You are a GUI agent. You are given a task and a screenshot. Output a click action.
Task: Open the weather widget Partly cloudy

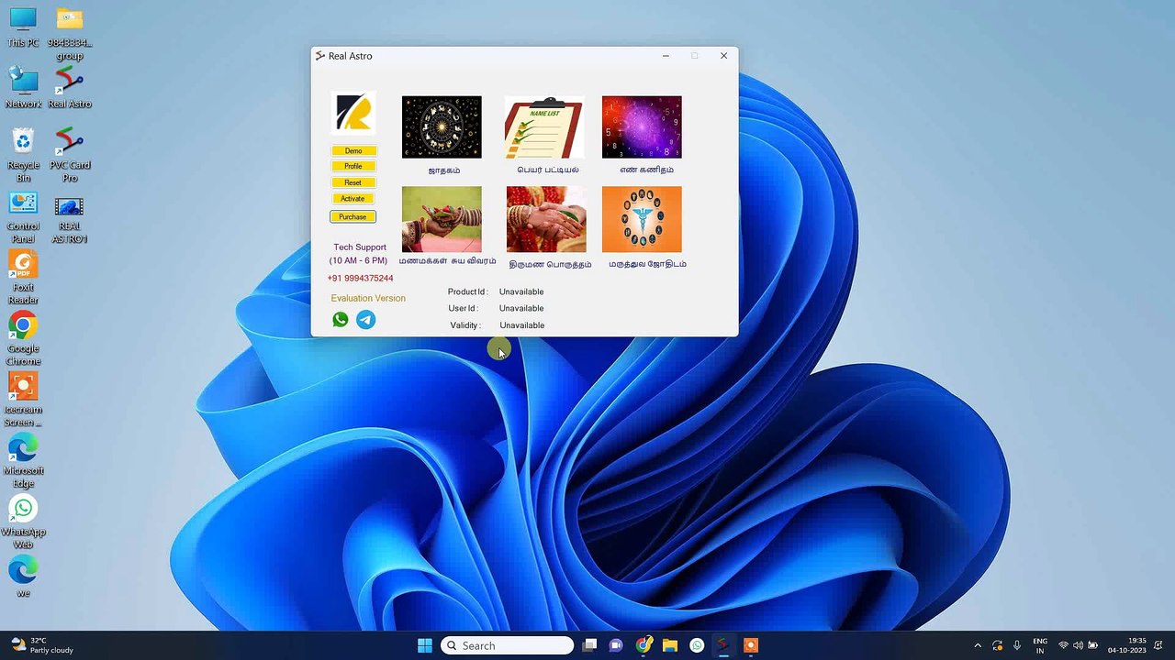point(42,645)
